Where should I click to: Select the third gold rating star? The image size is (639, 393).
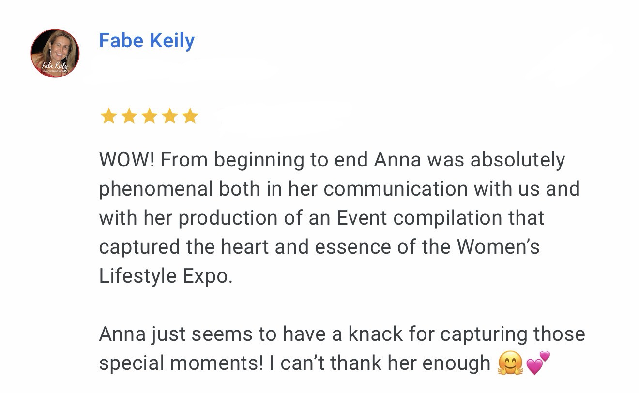click(x=149, y=117)
